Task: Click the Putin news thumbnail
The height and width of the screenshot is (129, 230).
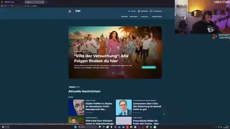Action: click(77, 107)
